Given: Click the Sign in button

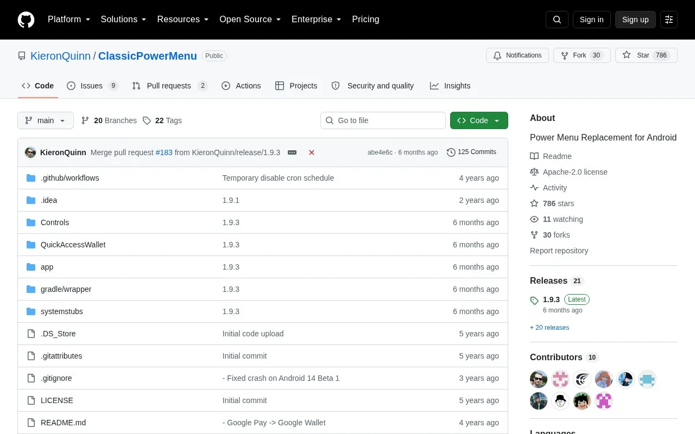Looking at the screenshot, I should pos(591,20).
